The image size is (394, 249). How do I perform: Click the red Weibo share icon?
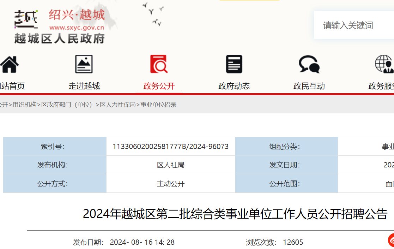tap(391, 240)
